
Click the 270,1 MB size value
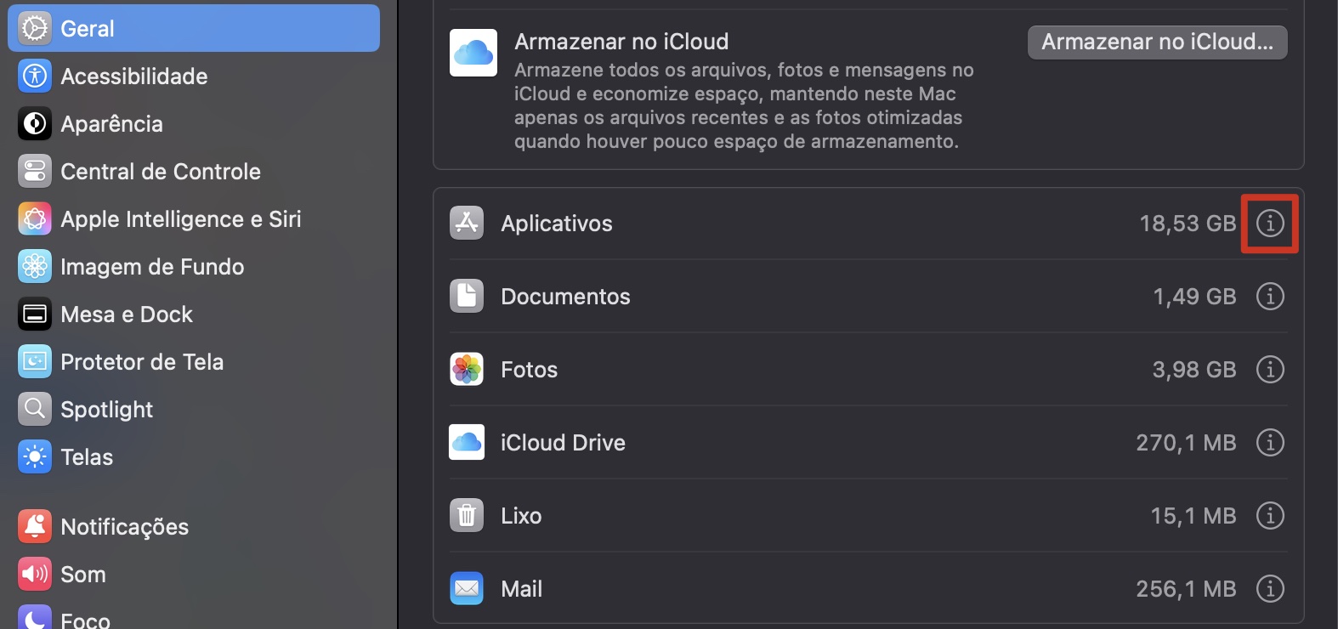pyautogui.click(x=1186, y=443)
